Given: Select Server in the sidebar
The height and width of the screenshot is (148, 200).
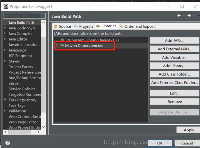Looking at the screenshot, I should pyautogui.click(x=14, y=83).
